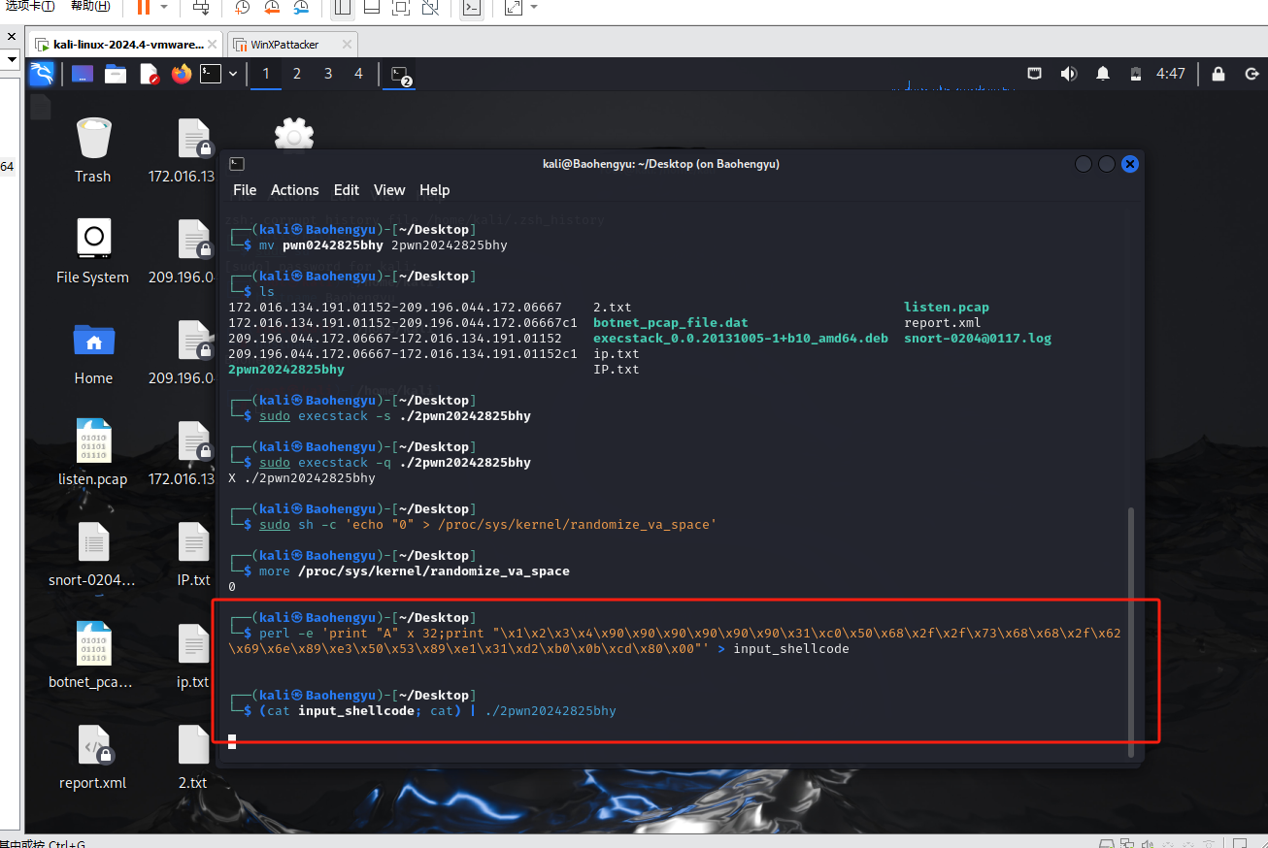The height and width of the screenshot is (848, 1268).
Task: Click the 4:47 panel clock
Action: point(1171,74)
